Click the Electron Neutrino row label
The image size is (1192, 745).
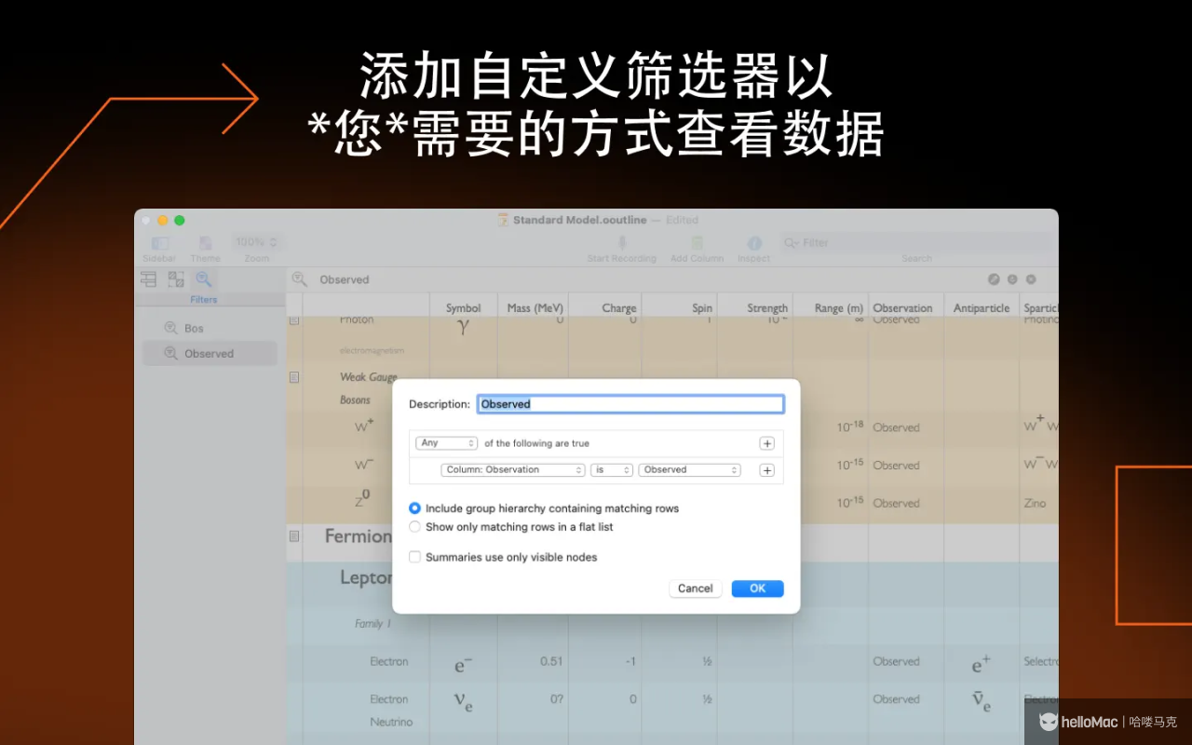click(x=390, y=711)
